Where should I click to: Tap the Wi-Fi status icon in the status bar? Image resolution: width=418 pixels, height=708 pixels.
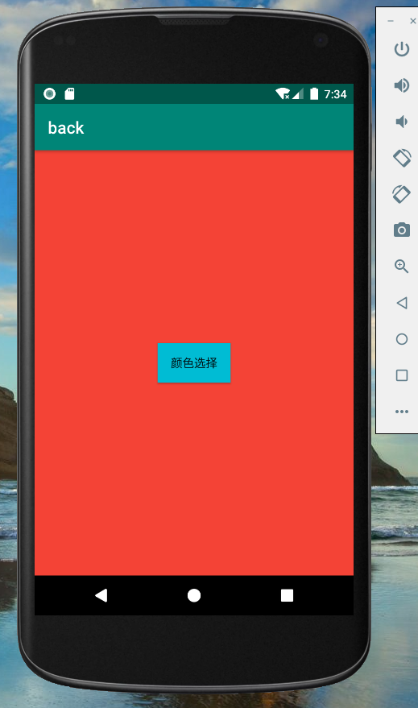point(283,93)
